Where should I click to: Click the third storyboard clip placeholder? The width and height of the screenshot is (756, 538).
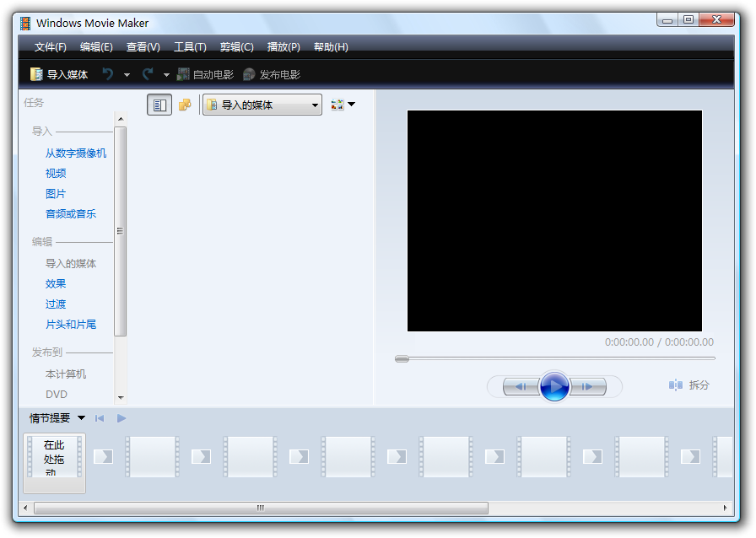(x=251, y=457)
